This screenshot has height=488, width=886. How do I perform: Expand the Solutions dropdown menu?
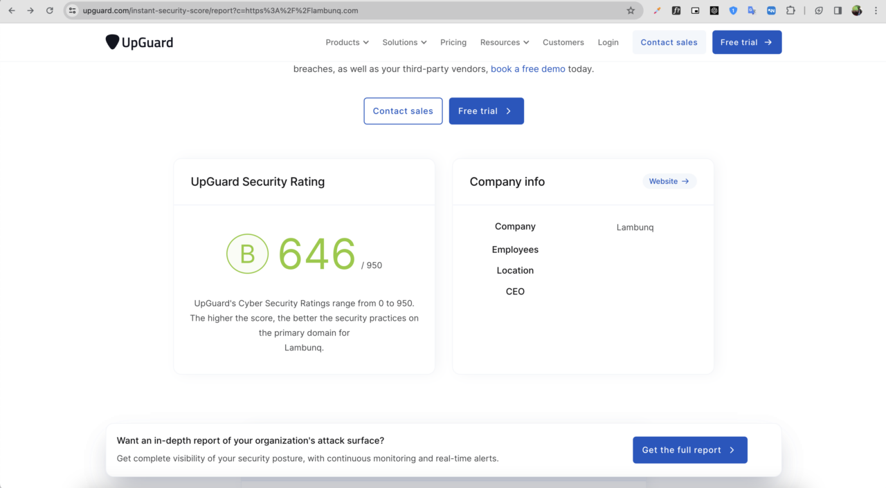point(404,42)
